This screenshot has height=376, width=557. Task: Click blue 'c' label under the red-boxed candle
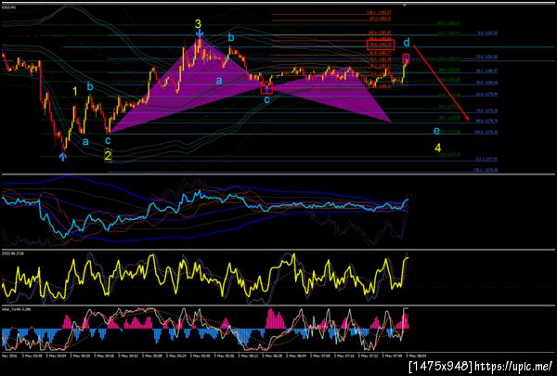(x=266, y=100)
